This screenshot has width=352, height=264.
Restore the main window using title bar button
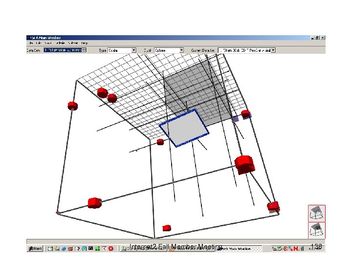click(x=317, y=38)
